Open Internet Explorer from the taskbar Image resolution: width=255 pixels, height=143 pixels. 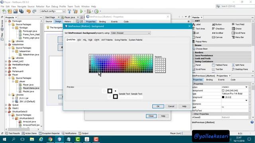41,139
